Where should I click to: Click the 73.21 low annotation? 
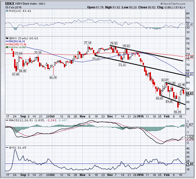click(96, 59)
